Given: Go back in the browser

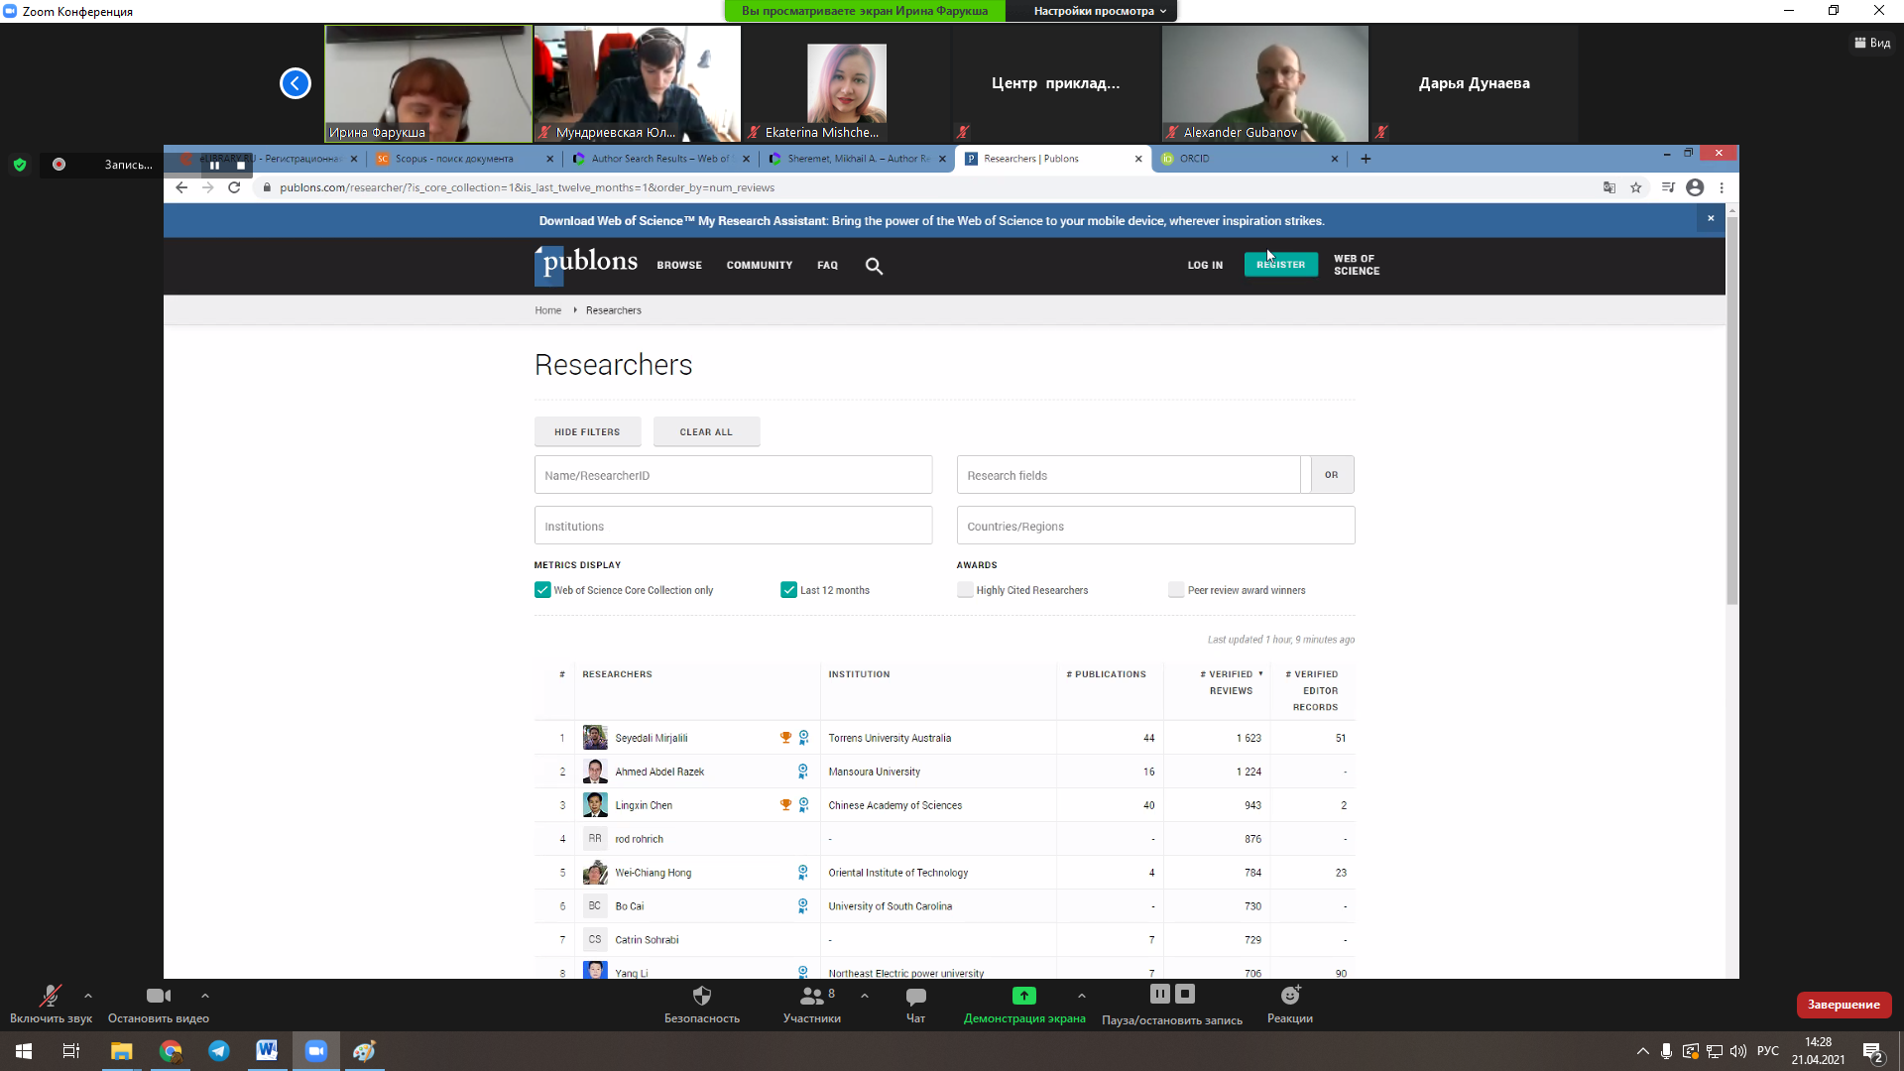Looking at the screenshot, I should pyautogui.click(x=180, y=187).
